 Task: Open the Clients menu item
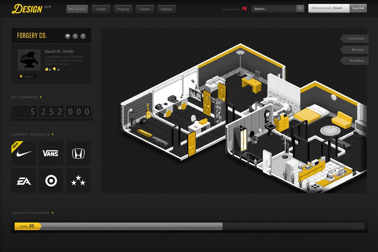coord(145,9)
